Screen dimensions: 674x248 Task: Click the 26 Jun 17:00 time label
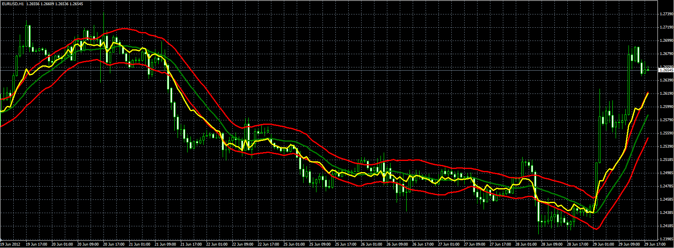click(x=423, y=244)
